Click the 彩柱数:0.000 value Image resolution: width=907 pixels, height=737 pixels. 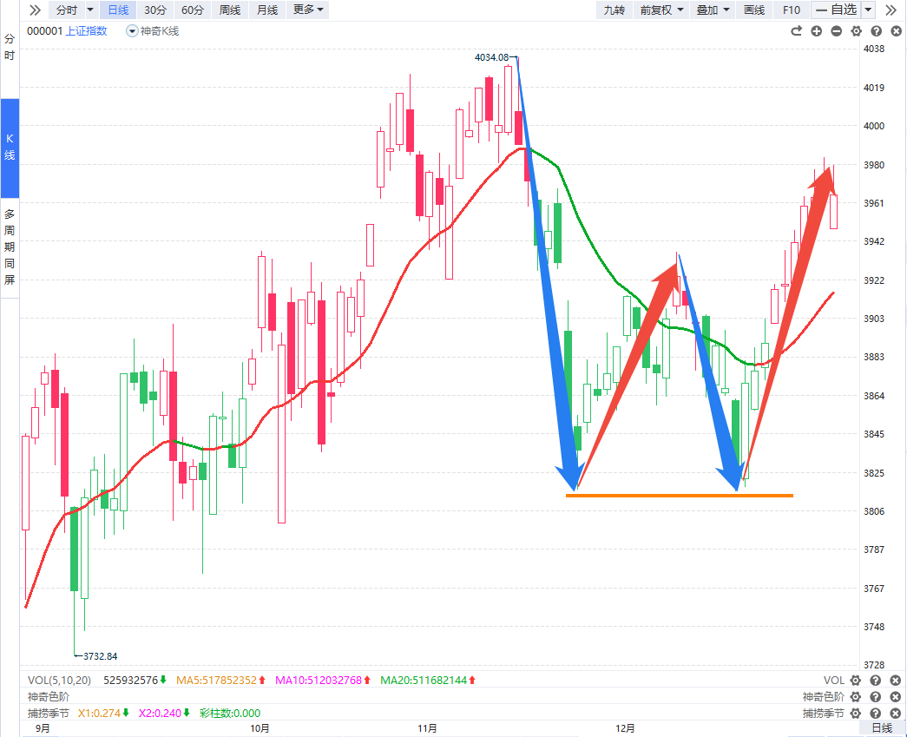[x=230, y=714]
